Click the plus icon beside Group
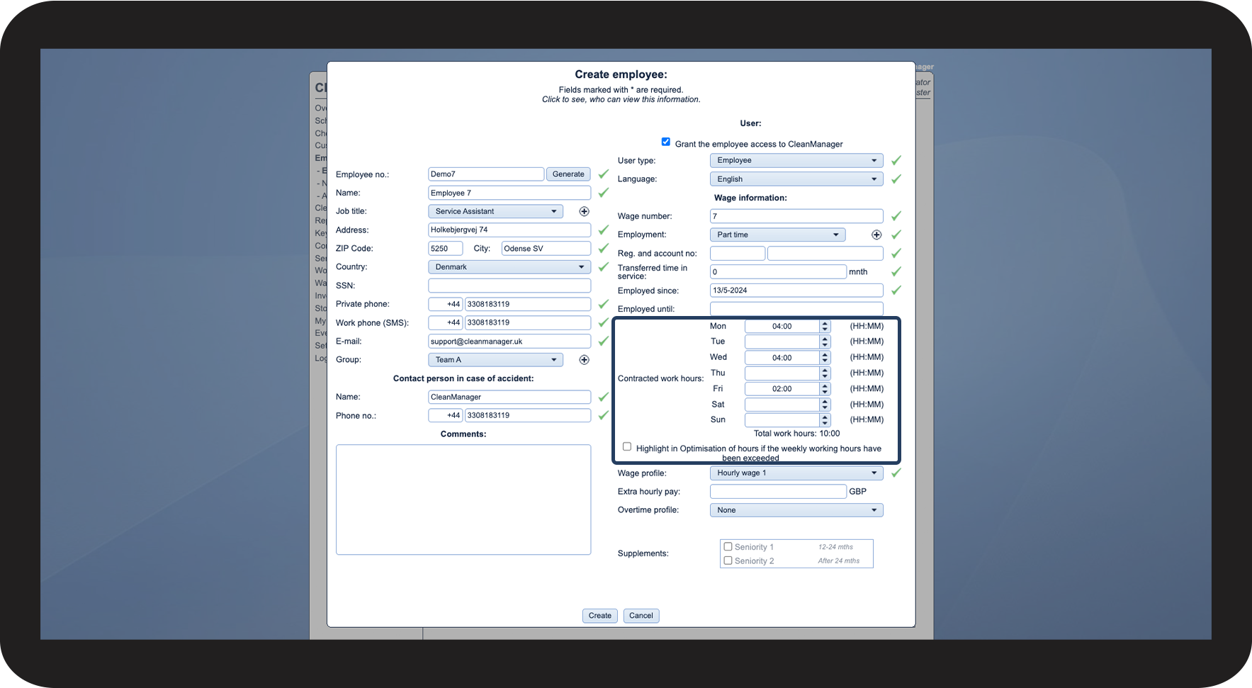Screen dimensions: 1252x688 [584, 360]
